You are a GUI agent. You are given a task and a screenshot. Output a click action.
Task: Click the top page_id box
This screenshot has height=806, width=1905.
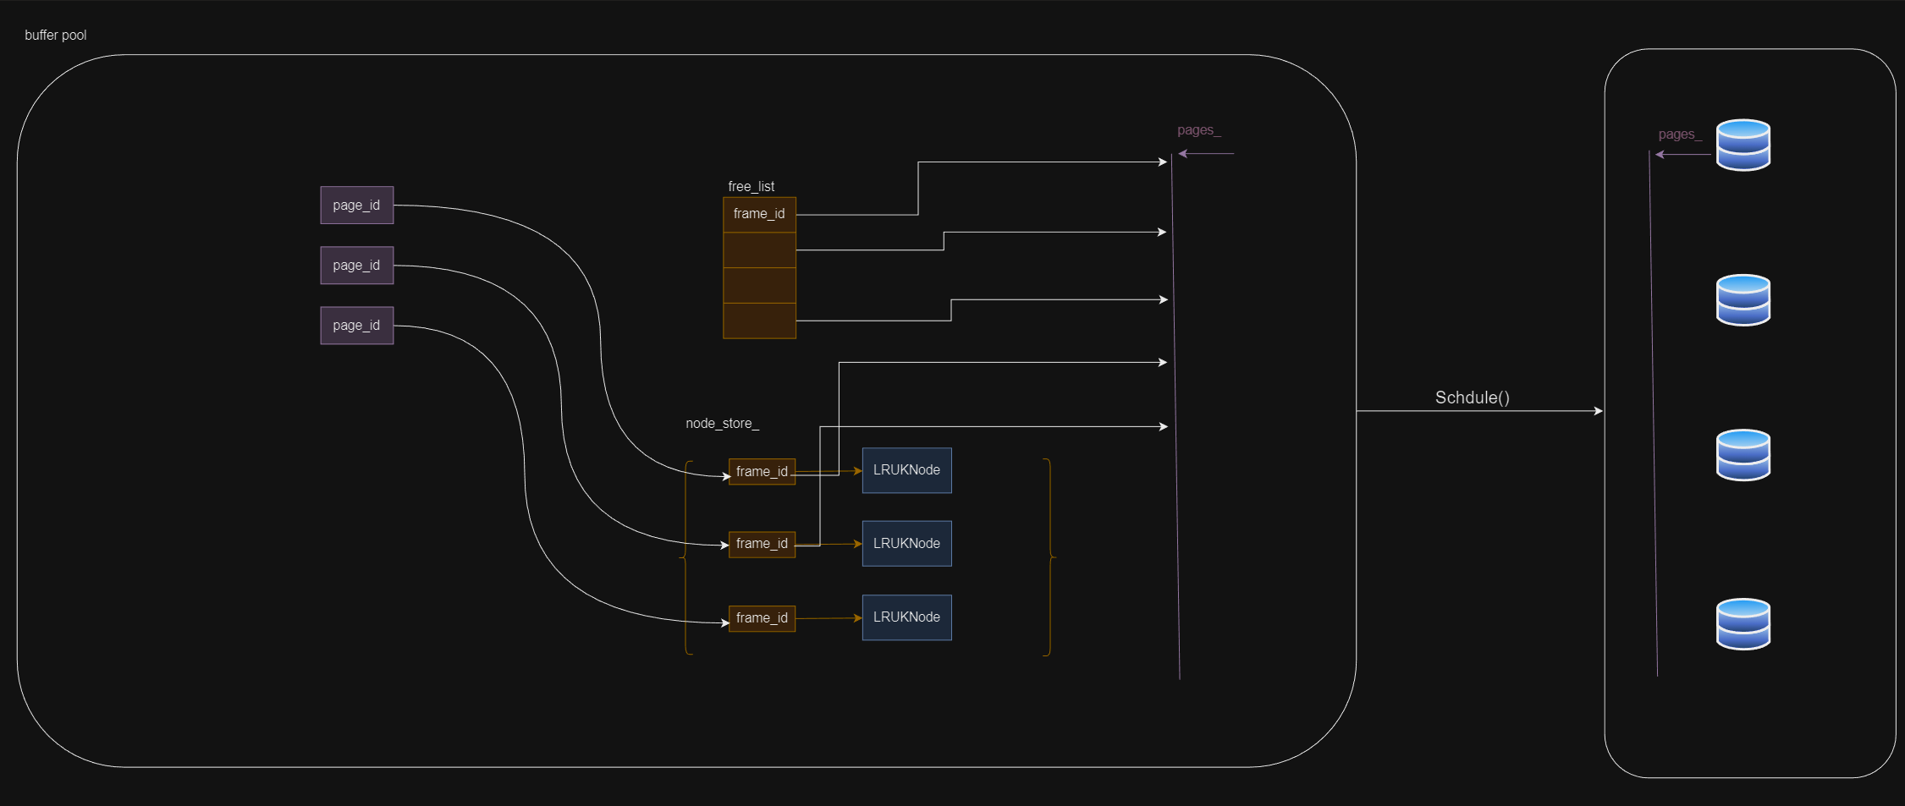(357, 205)
